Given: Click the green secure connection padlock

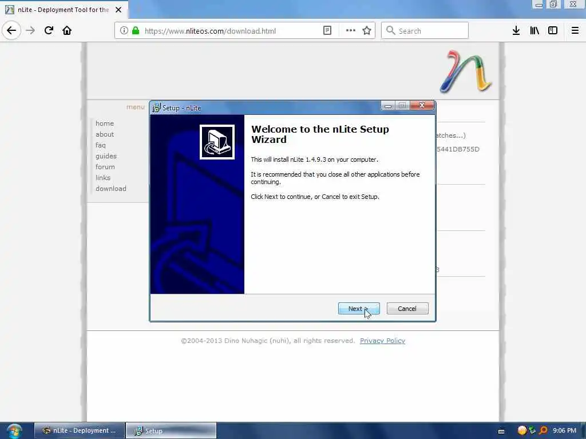Looking at the screenshot, I should click(x=136, y=31).
